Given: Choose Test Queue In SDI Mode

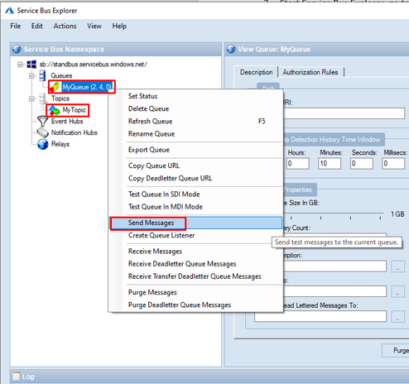Looking at the screenshot, I should pos(196,194).
